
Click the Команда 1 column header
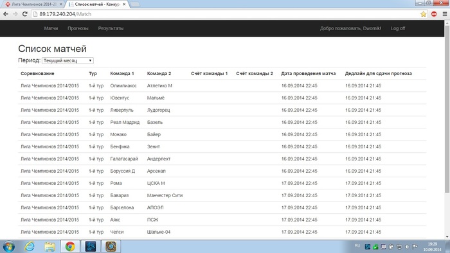pyautogui.click(x=122, y=74)
